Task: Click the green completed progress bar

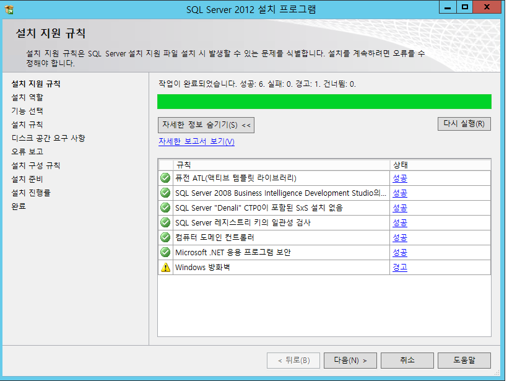Action: pyautogui.click(x=324, y=102)
